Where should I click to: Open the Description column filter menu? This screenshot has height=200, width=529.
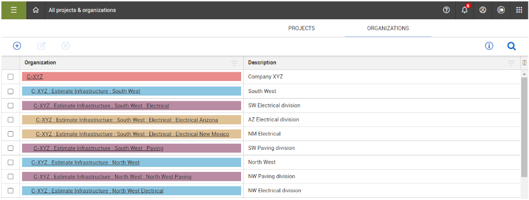(511, 63)
